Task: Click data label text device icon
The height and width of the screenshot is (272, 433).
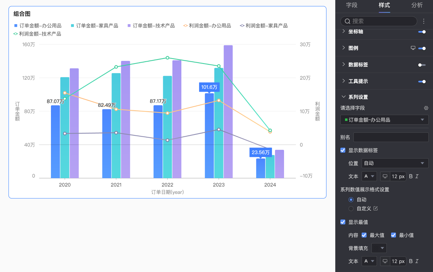Action: pyautogui.click(x=385, y=176)
